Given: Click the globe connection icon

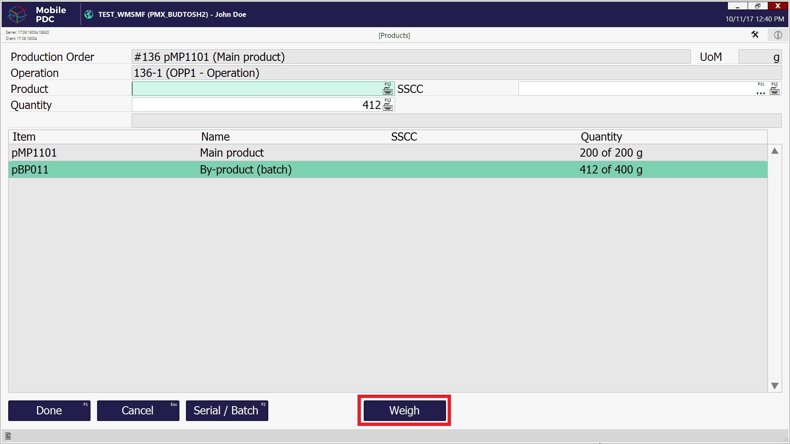Looking at the screenshot, I should pos(89,14).
